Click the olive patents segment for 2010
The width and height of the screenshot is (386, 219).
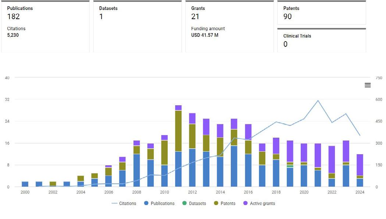tap(164, 152)
